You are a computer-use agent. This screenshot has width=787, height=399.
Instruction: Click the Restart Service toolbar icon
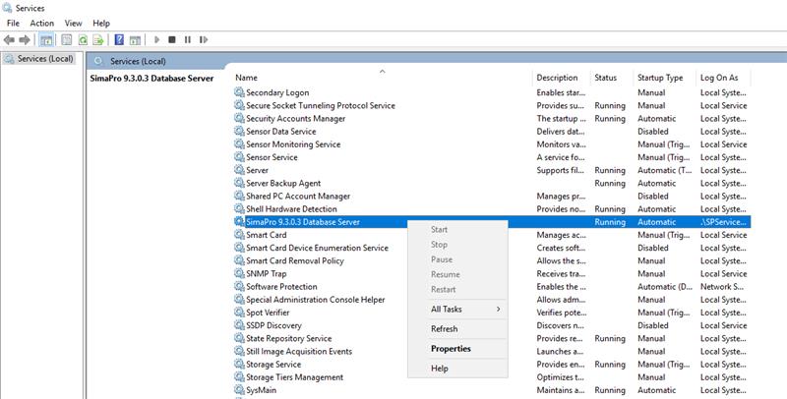coord(204,39)
